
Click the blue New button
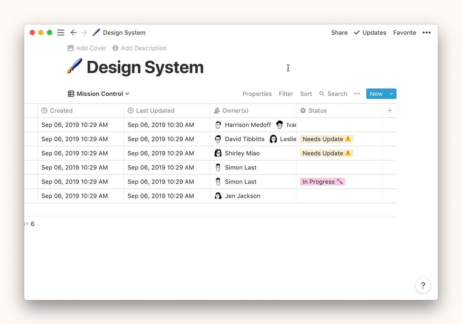376,94
